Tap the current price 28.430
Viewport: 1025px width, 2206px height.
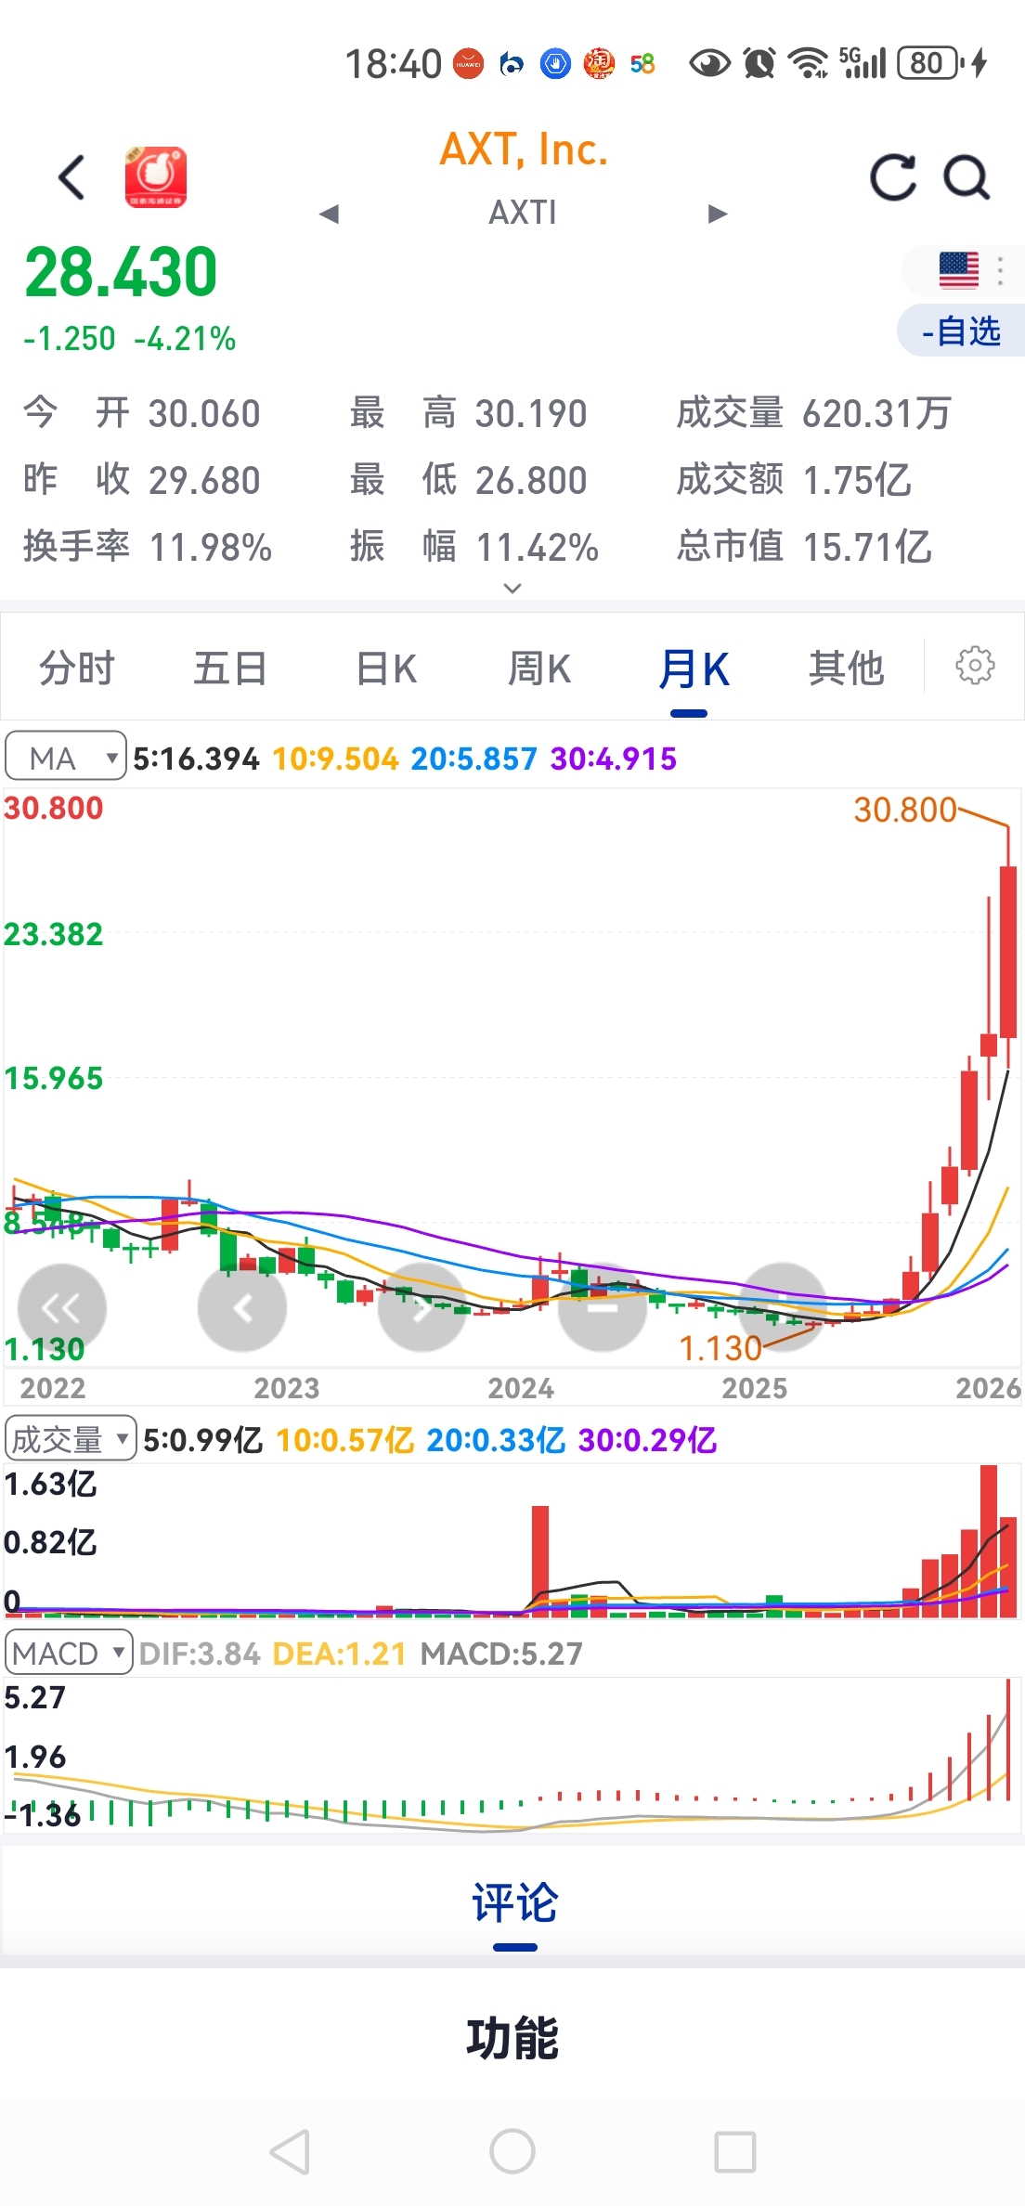[121, 272]
